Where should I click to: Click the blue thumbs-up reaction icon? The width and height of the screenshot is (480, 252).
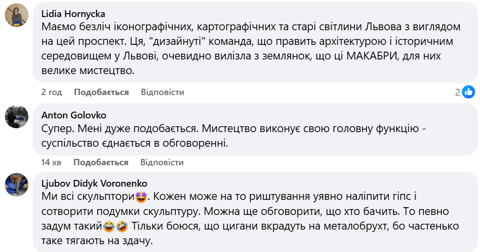[468, 92]
